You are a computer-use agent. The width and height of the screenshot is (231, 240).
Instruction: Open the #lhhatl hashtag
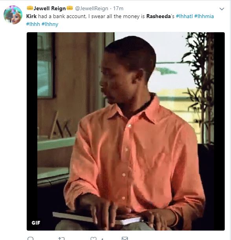(184, 16)
